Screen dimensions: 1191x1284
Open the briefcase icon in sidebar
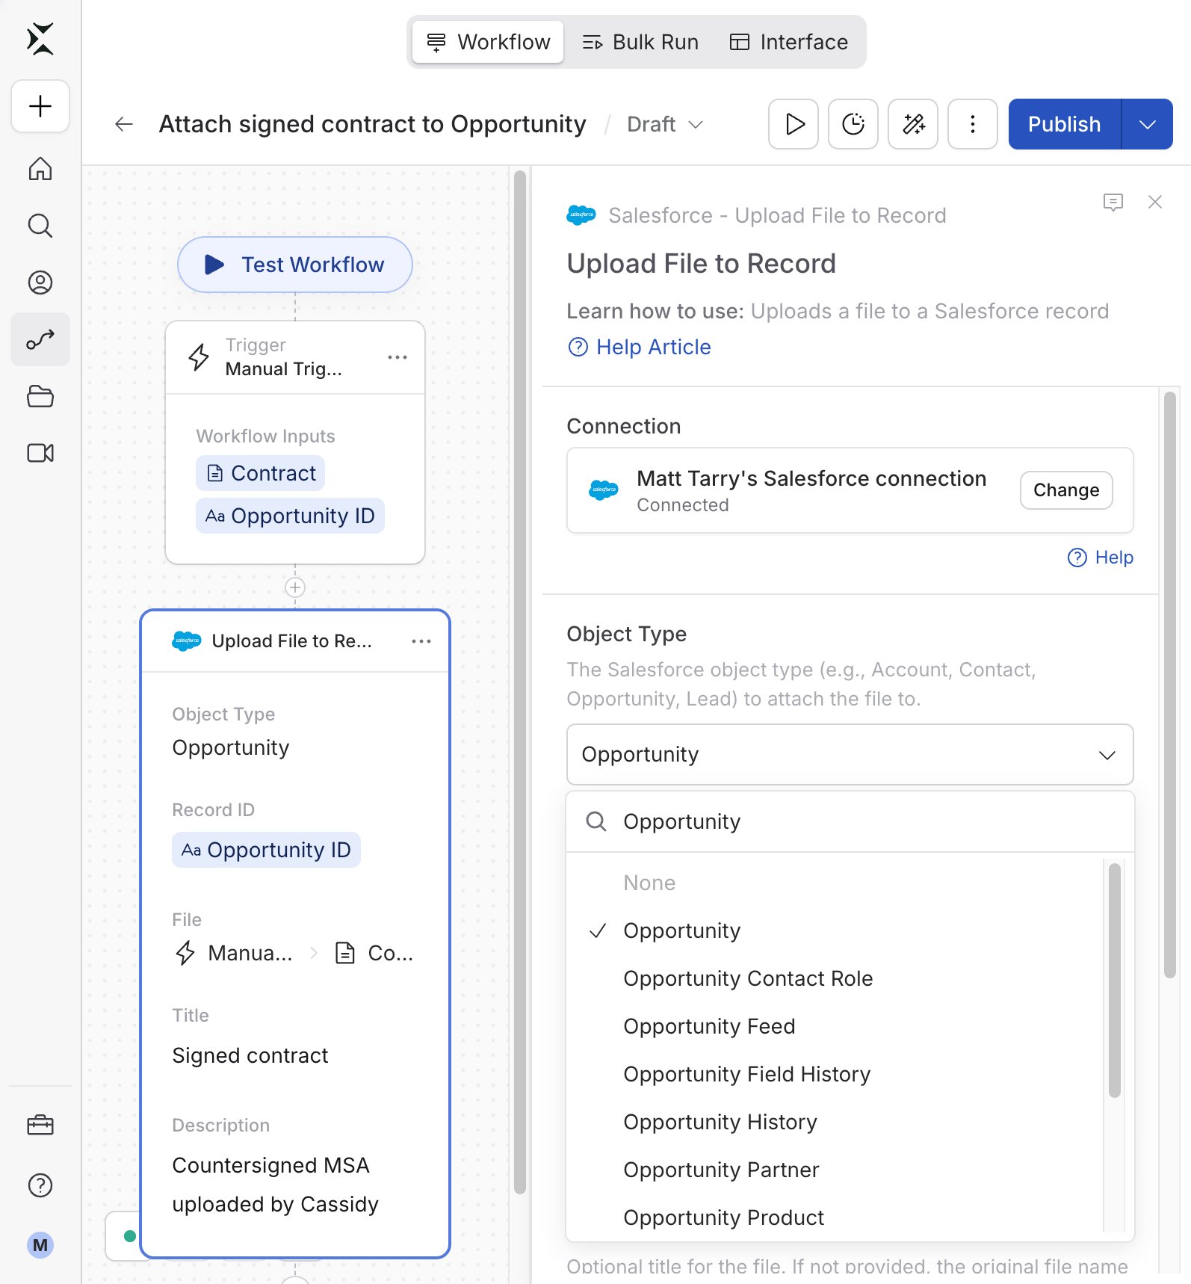40,1125
